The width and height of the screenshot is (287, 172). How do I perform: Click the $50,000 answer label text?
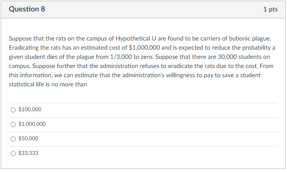[x=28, y=139]
